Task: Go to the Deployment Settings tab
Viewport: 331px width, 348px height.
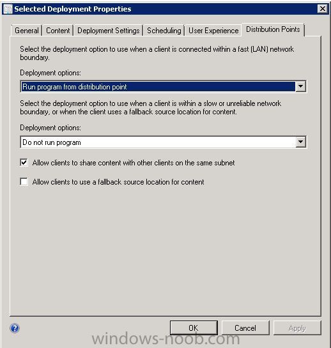Action: pos(109,31)
